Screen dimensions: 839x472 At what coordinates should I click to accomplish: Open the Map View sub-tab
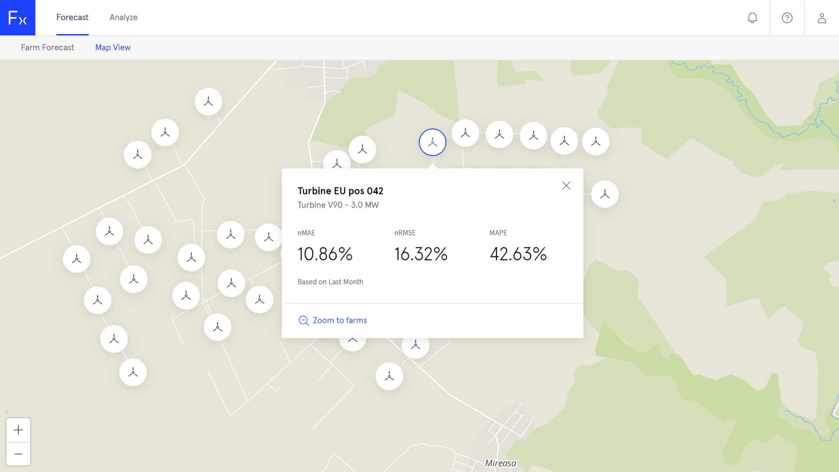tap(113, 47)
